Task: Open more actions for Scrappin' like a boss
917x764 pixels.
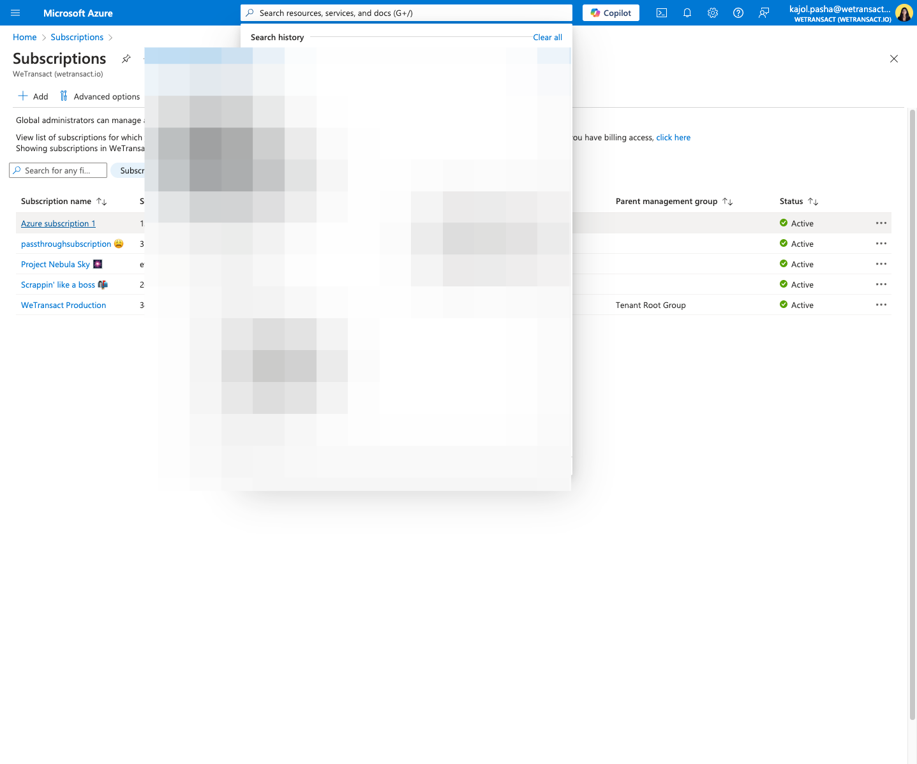Action: (x=881, y=284)
